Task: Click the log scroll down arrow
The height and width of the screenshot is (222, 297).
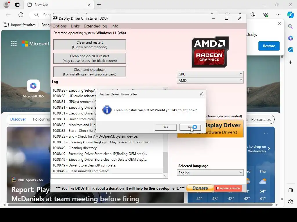Action: pos(165,176)
